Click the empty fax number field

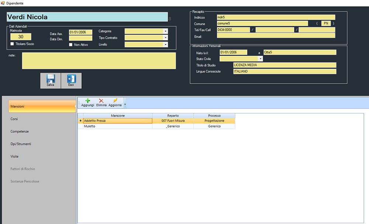click(275, 30)
